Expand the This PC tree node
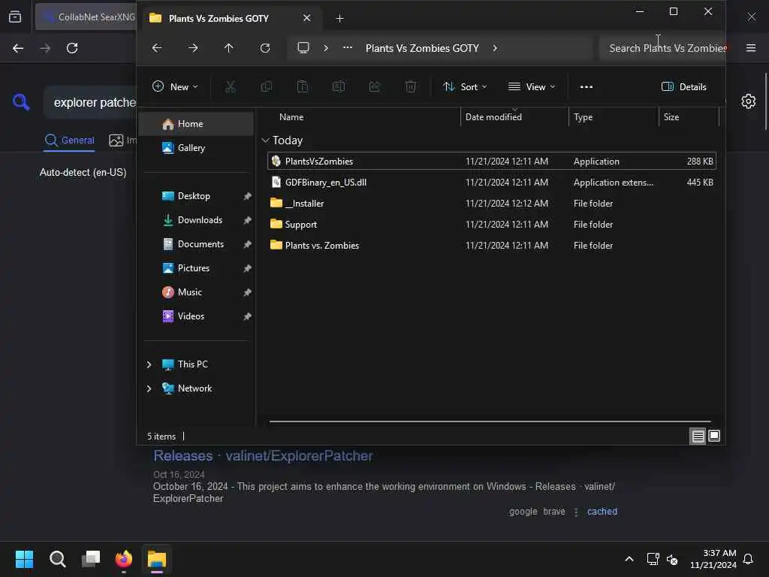 point(149,364)
